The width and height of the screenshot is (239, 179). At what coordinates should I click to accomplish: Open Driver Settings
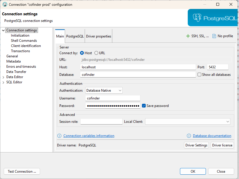pos(196,145)
